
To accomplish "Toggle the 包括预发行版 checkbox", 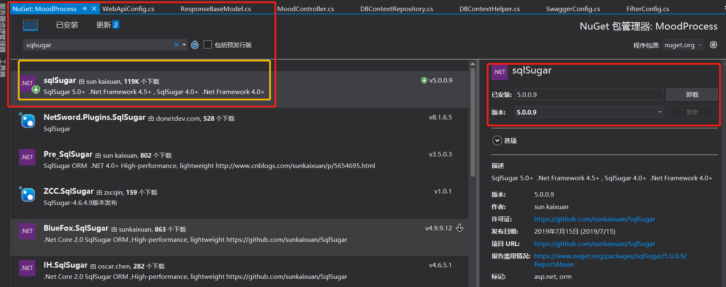I will 208,44.
